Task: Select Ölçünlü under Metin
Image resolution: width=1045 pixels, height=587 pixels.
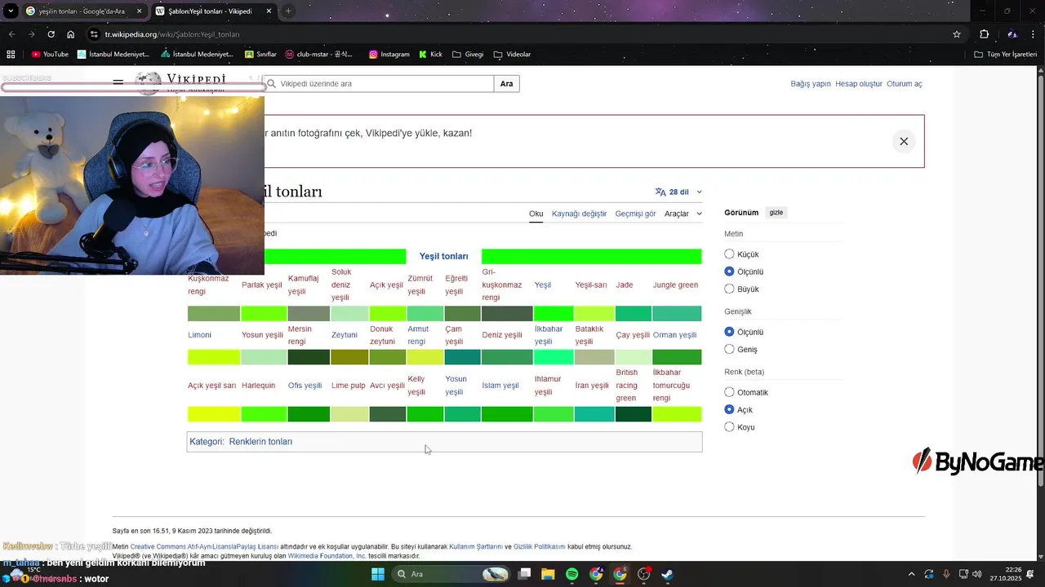Action: tap(729, 271)
